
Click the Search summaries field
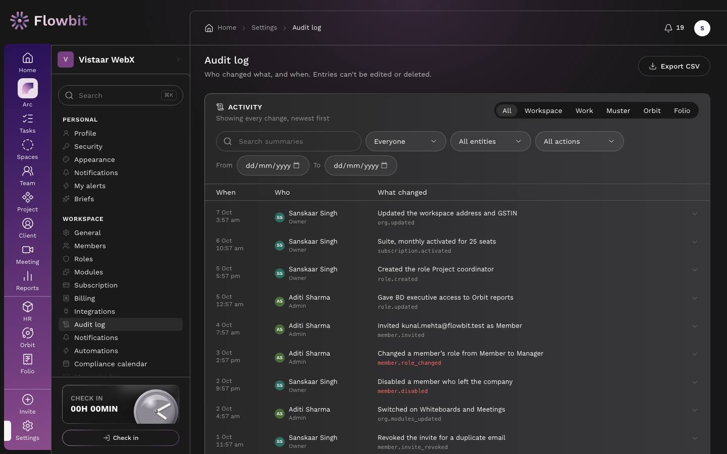tap(289, 141)
